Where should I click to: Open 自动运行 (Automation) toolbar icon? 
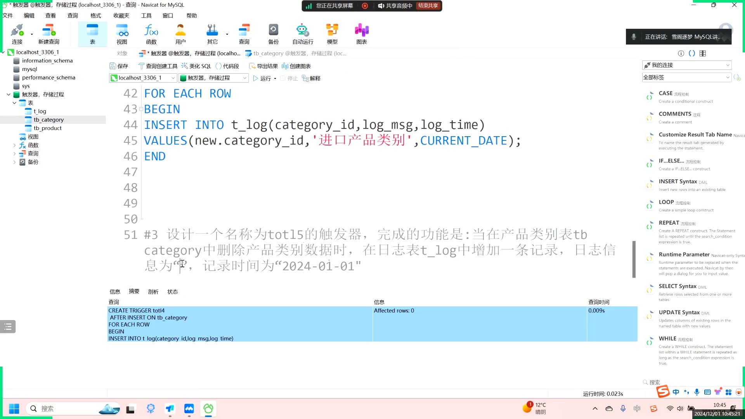pyautogui.click(x=303, y=34)
